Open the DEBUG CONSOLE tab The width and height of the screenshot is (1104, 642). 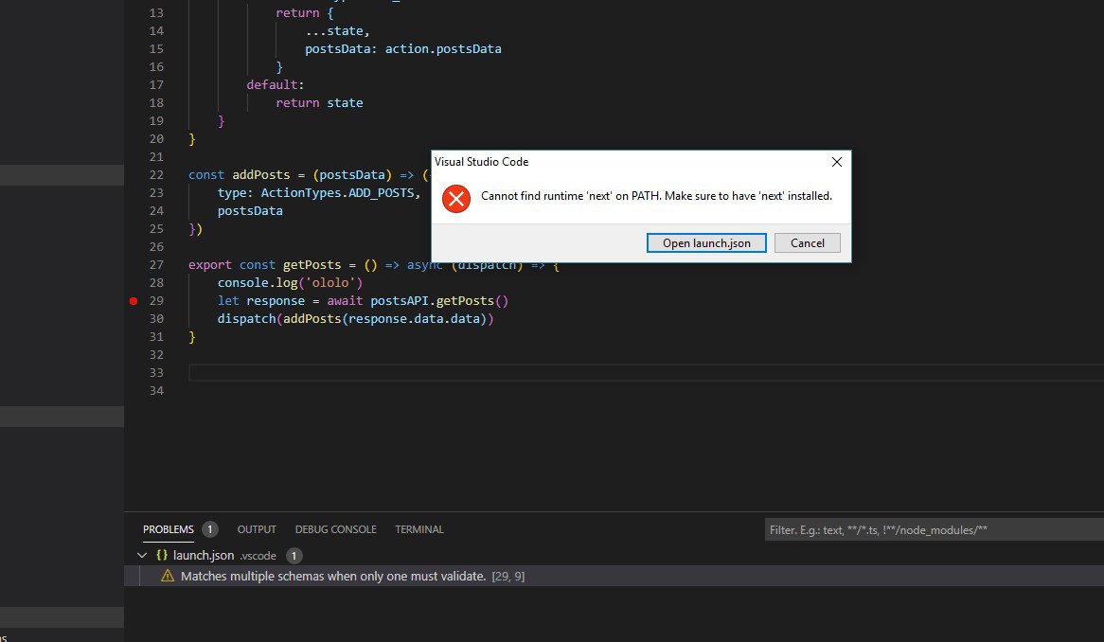point(336,529)
